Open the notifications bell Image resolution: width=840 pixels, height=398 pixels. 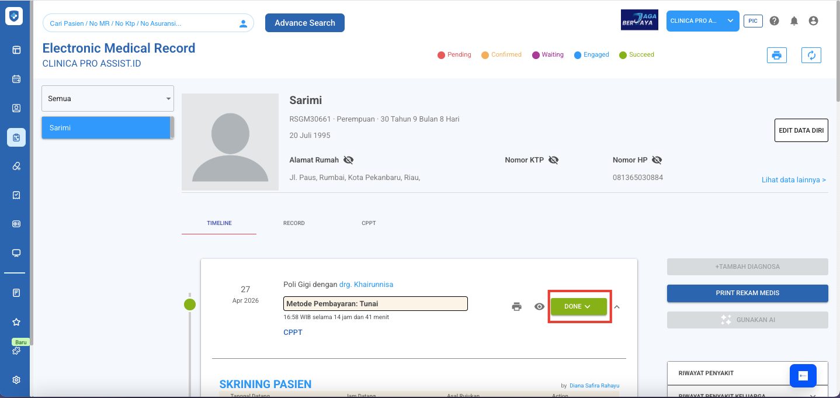[x=794, y=21]
